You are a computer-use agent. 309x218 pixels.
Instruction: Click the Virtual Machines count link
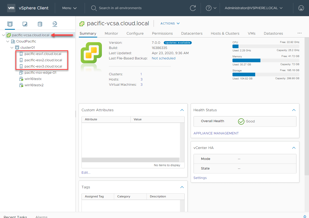pyautogui.click(x=142, y=85)
